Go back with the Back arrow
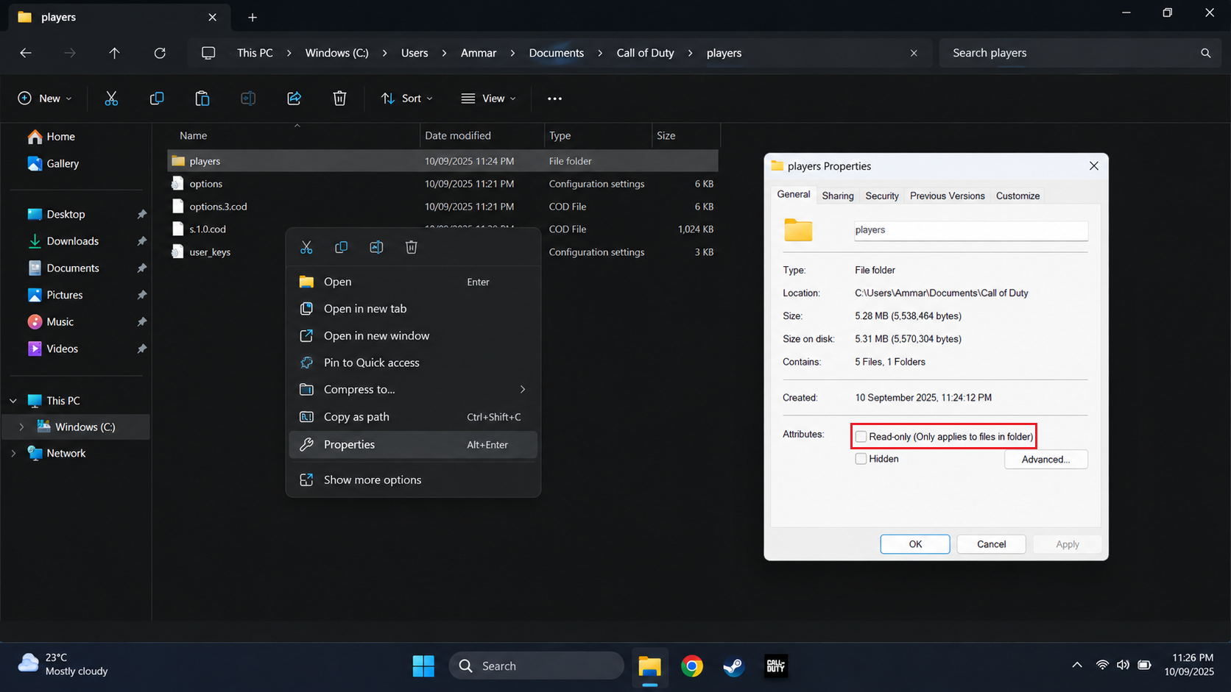This screenshot has width=1231, height=692. click(26, 53)
